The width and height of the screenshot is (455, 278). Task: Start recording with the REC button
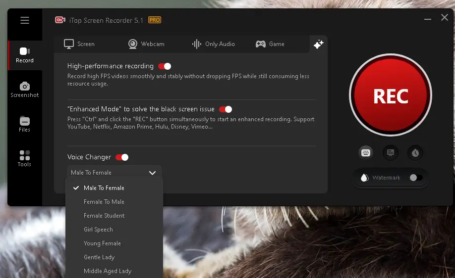[x=391, y=96]
